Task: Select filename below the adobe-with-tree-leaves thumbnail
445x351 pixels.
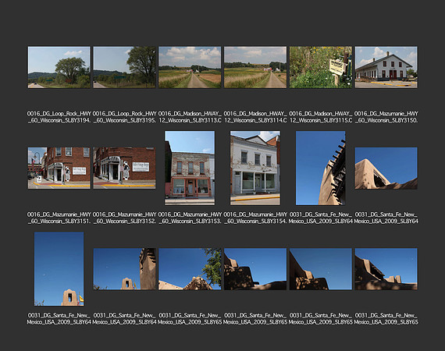Action: point(190,319)
